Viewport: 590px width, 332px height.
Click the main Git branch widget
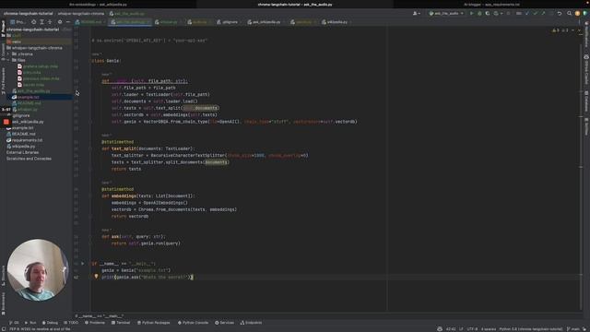point(573,329)
